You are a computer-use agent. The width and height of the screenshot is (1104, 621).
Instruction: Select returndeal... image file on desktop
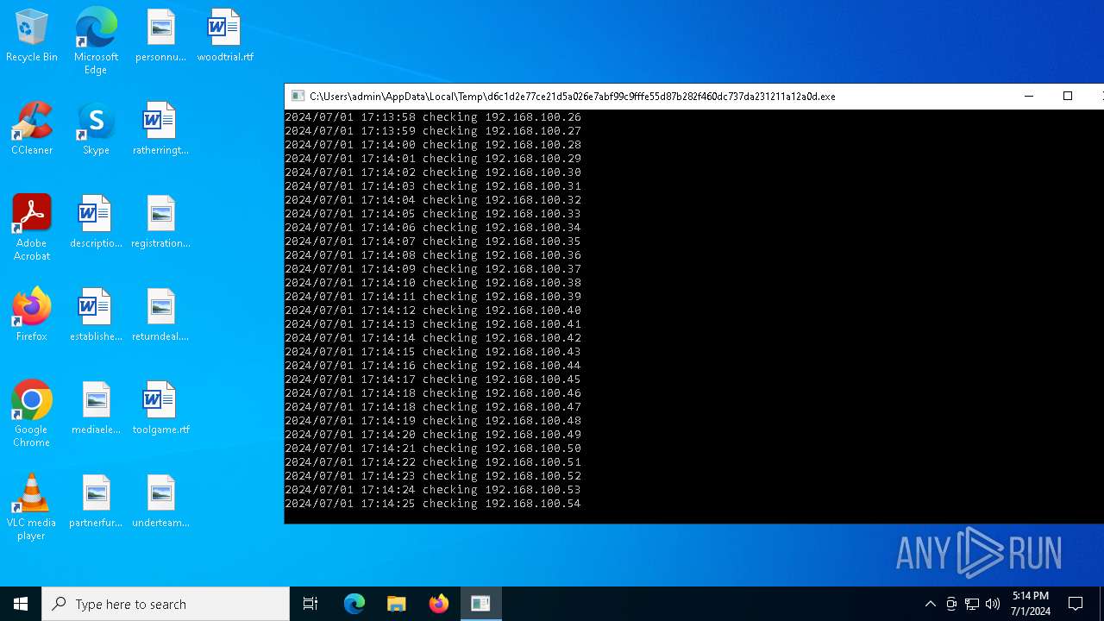point(160,316)
